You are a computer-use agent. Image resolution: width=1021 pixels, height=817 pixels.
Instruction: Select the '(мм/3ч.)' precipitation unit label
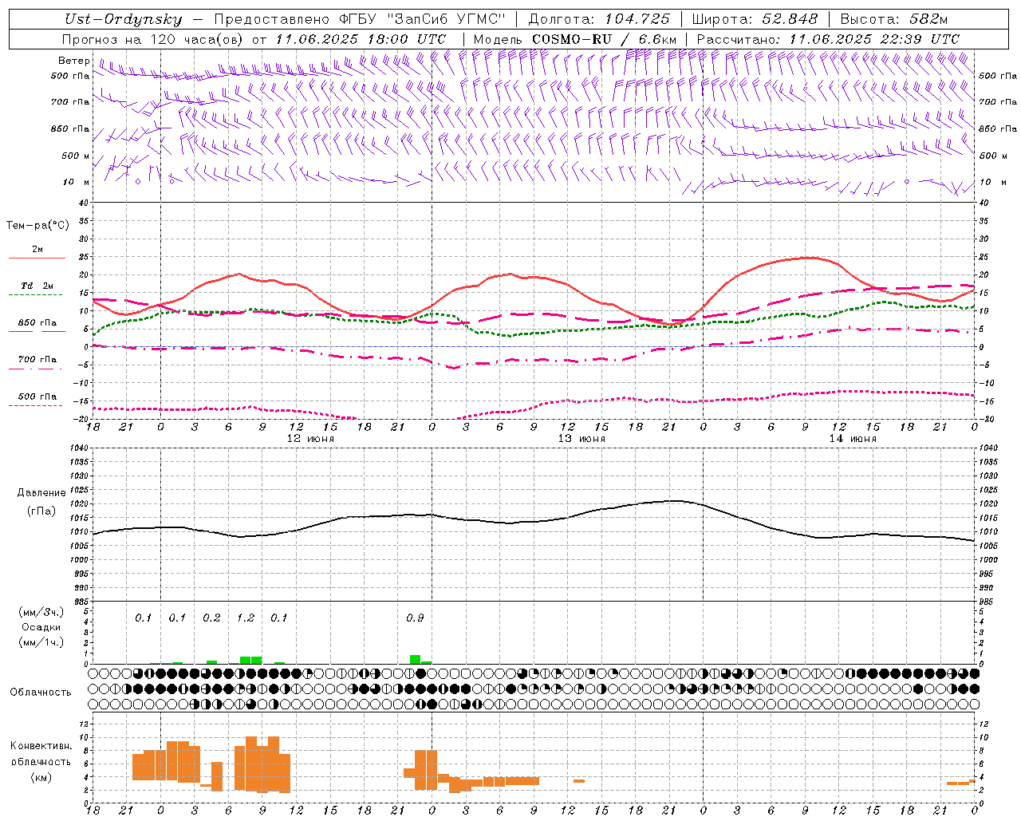[41, 612]
